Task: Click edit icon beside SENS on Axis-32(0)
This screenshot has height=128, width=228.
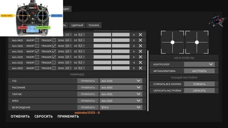Action: click(x=71, y=57)
